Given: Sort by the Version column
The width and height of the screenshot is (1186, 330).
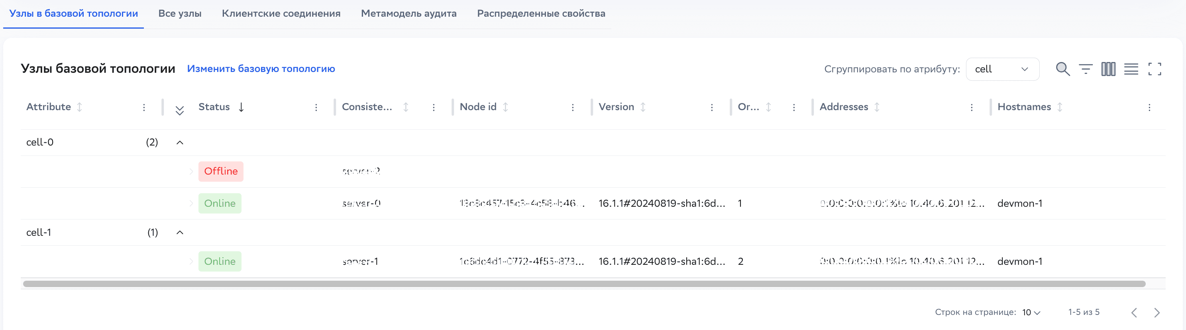Looking at the screenshot, I should click(x=643, y=107).
